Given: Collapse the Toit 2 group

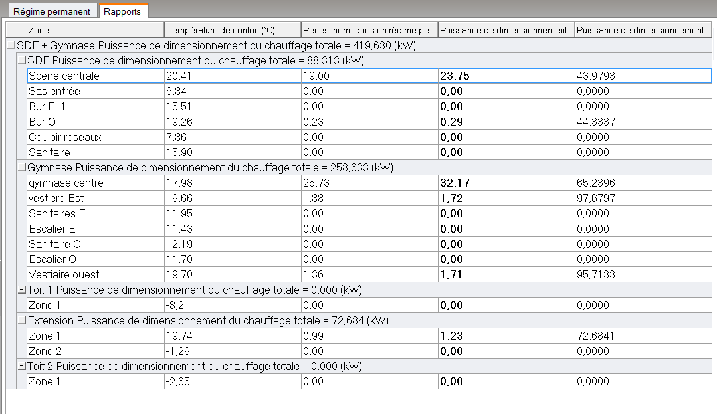Looking at the screenshot, I should tap(21, 366).
